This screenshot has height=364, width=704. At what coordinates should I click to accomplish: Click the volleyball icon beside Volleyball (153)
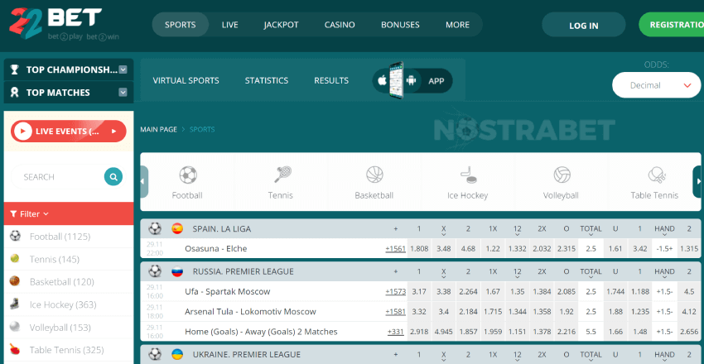click(x=15, y=327)
